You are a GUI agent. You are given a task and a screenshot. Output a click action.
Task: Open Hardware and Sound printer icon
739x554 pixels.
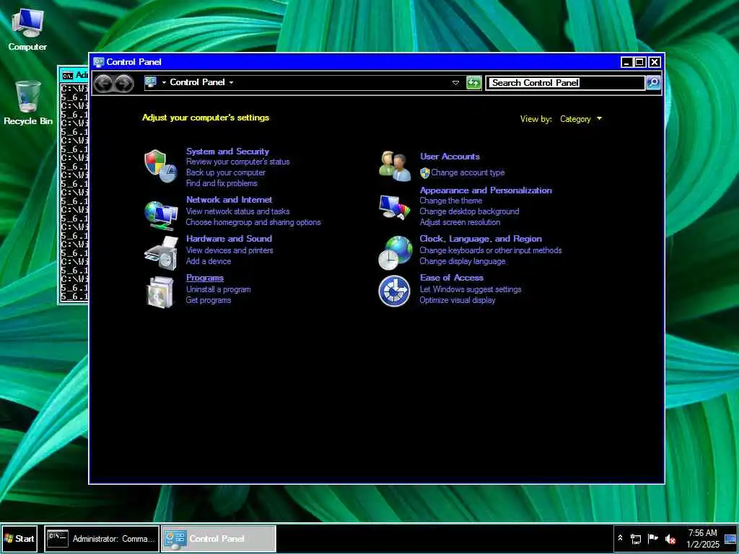click(x=161, y=253)
